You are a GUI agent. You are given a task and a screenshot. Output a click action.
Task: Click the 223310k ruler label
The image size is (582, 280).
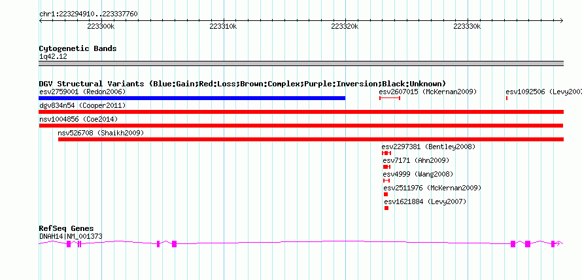(x=223, y=27)
